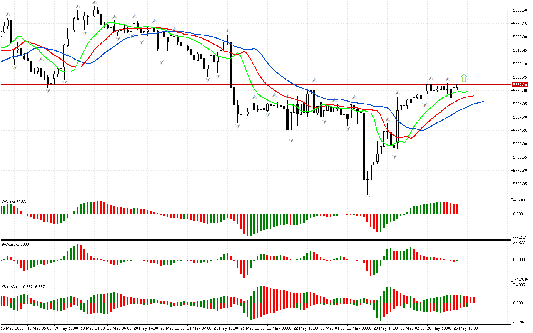533x333 pixels.
Task: Click the up fractal above the 22 May 16:00 peak
Action: [315, 80]
